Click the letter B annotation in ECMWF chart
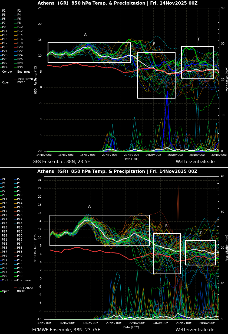This screenshot has height=334, width=228. [166, 226]
